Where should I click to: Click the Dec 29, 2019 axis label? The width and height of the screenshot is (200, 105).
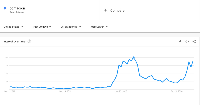point(66,92)
